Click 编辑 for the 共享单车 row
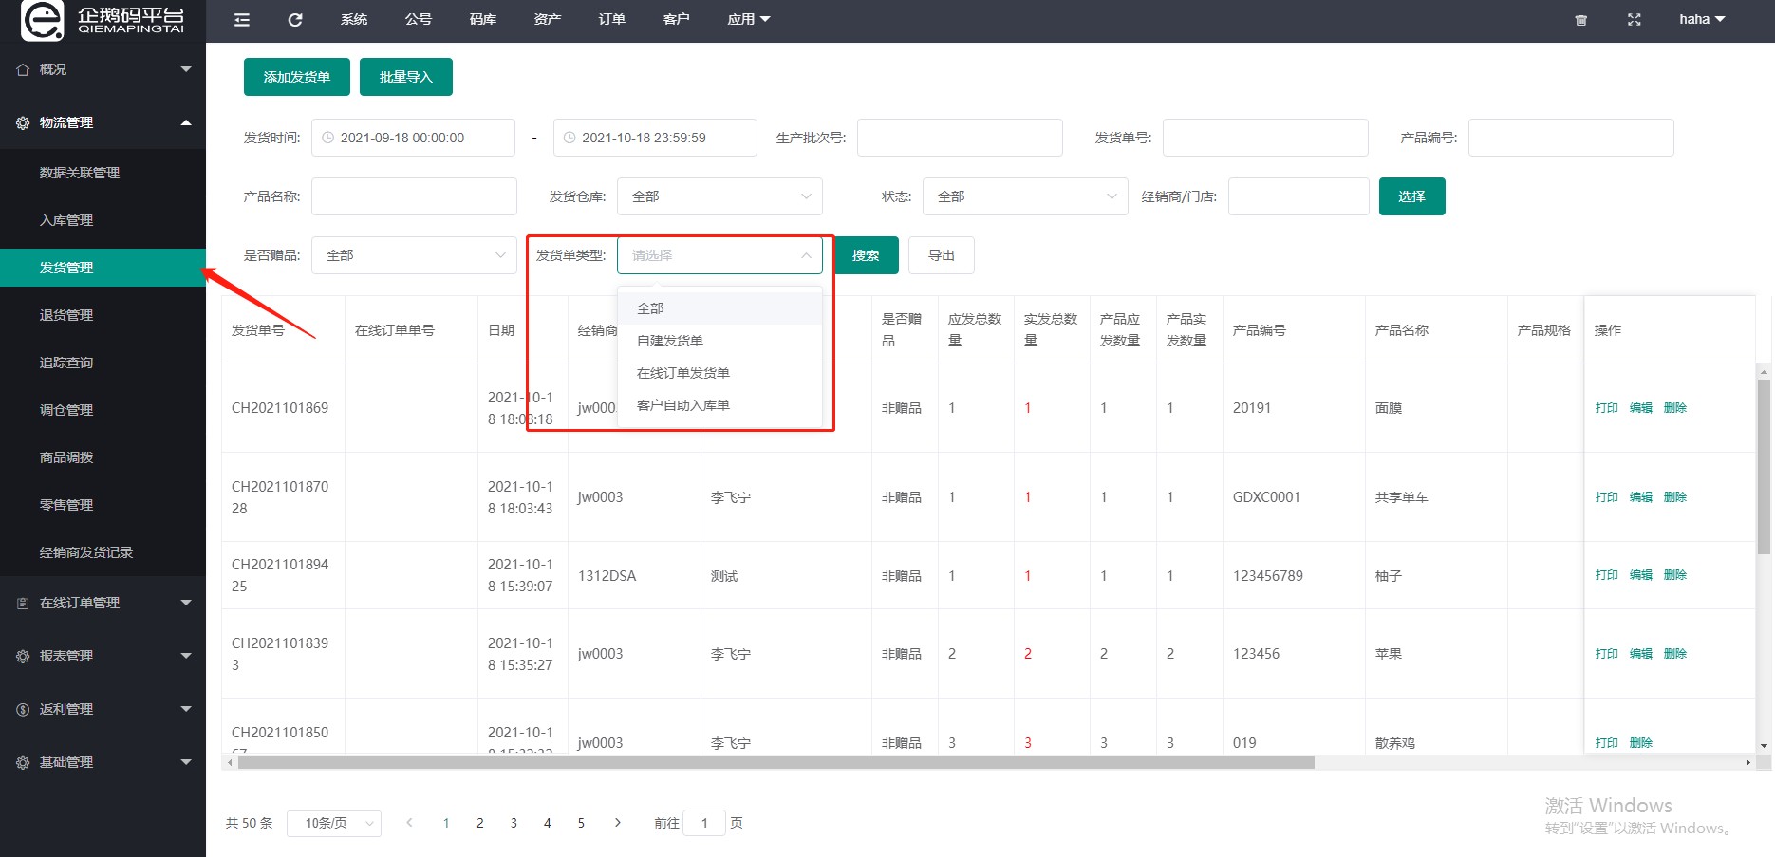 [x=1641, y=497]
